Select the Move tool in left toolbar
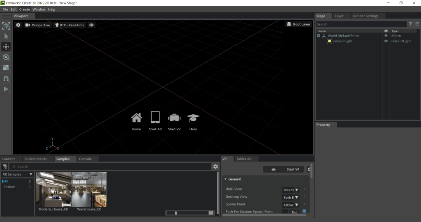Screen dimensions: 421x222 tap(6, 47)
